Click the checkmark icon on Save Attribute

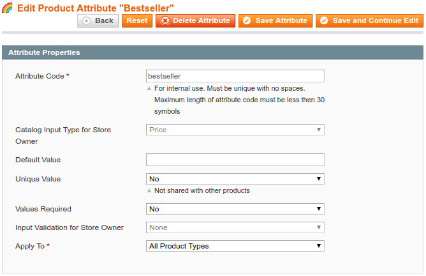tap(246, 21)
